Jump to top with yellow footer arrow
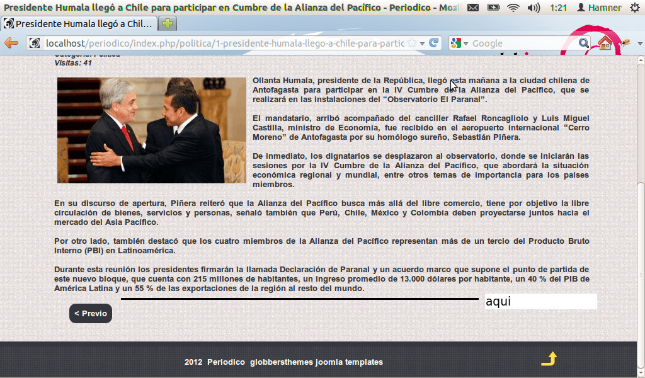This screenshot has height=378, width=645. tap(549, 358)
